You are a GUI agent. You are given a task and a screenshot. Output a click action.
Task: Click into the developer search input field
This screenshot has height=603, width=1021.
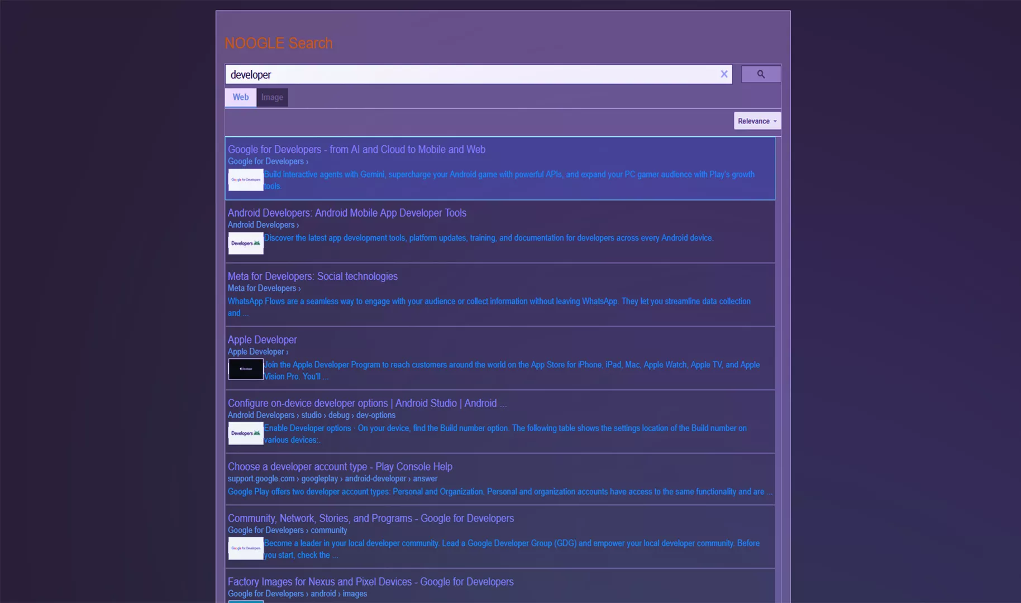tap(469, 75)
